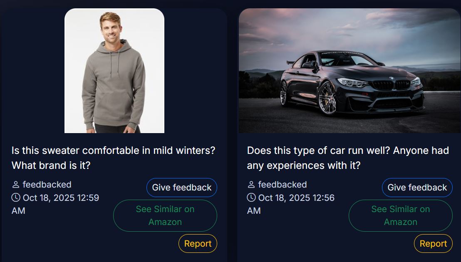See similar sweaters on Amazon
461x262 pixels.
point(165,215)
